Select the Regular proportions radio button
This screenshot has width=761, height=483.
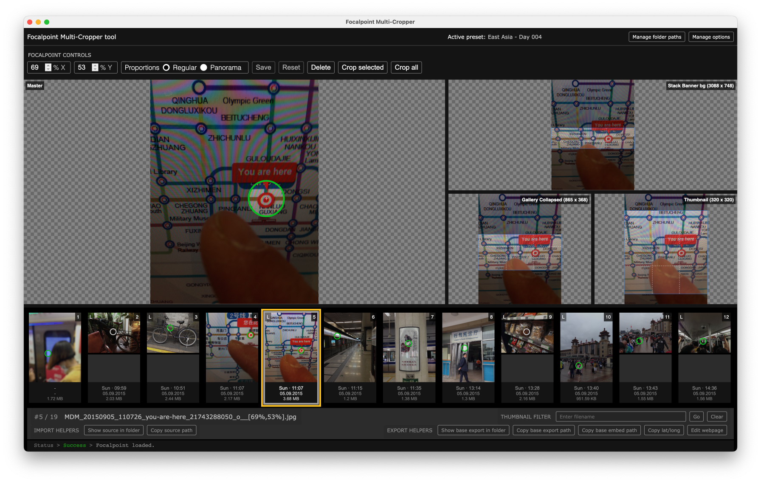tap(166, 68)
